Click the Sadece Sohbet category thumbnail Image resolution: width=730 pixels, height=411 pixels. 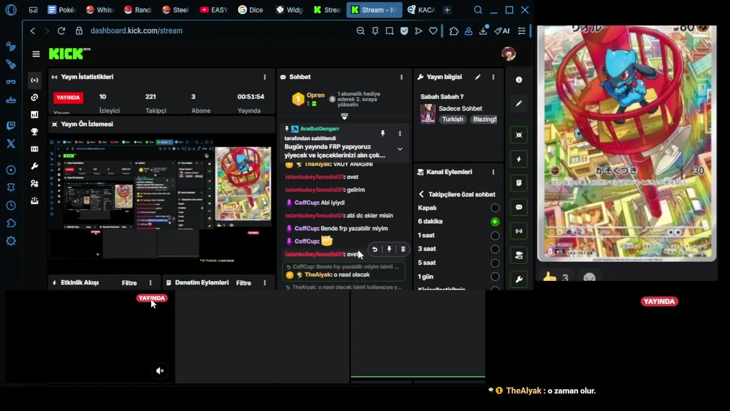click(x=428, y=114)
